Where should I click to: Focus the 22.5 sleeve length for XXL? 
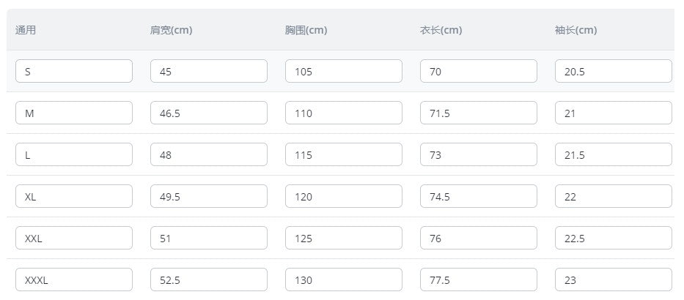(613, 238)
